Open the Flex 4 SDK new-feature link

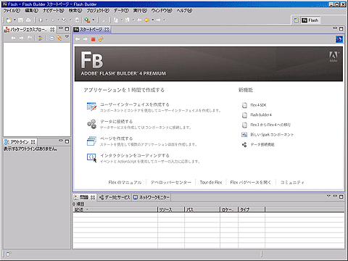(258, 105)
